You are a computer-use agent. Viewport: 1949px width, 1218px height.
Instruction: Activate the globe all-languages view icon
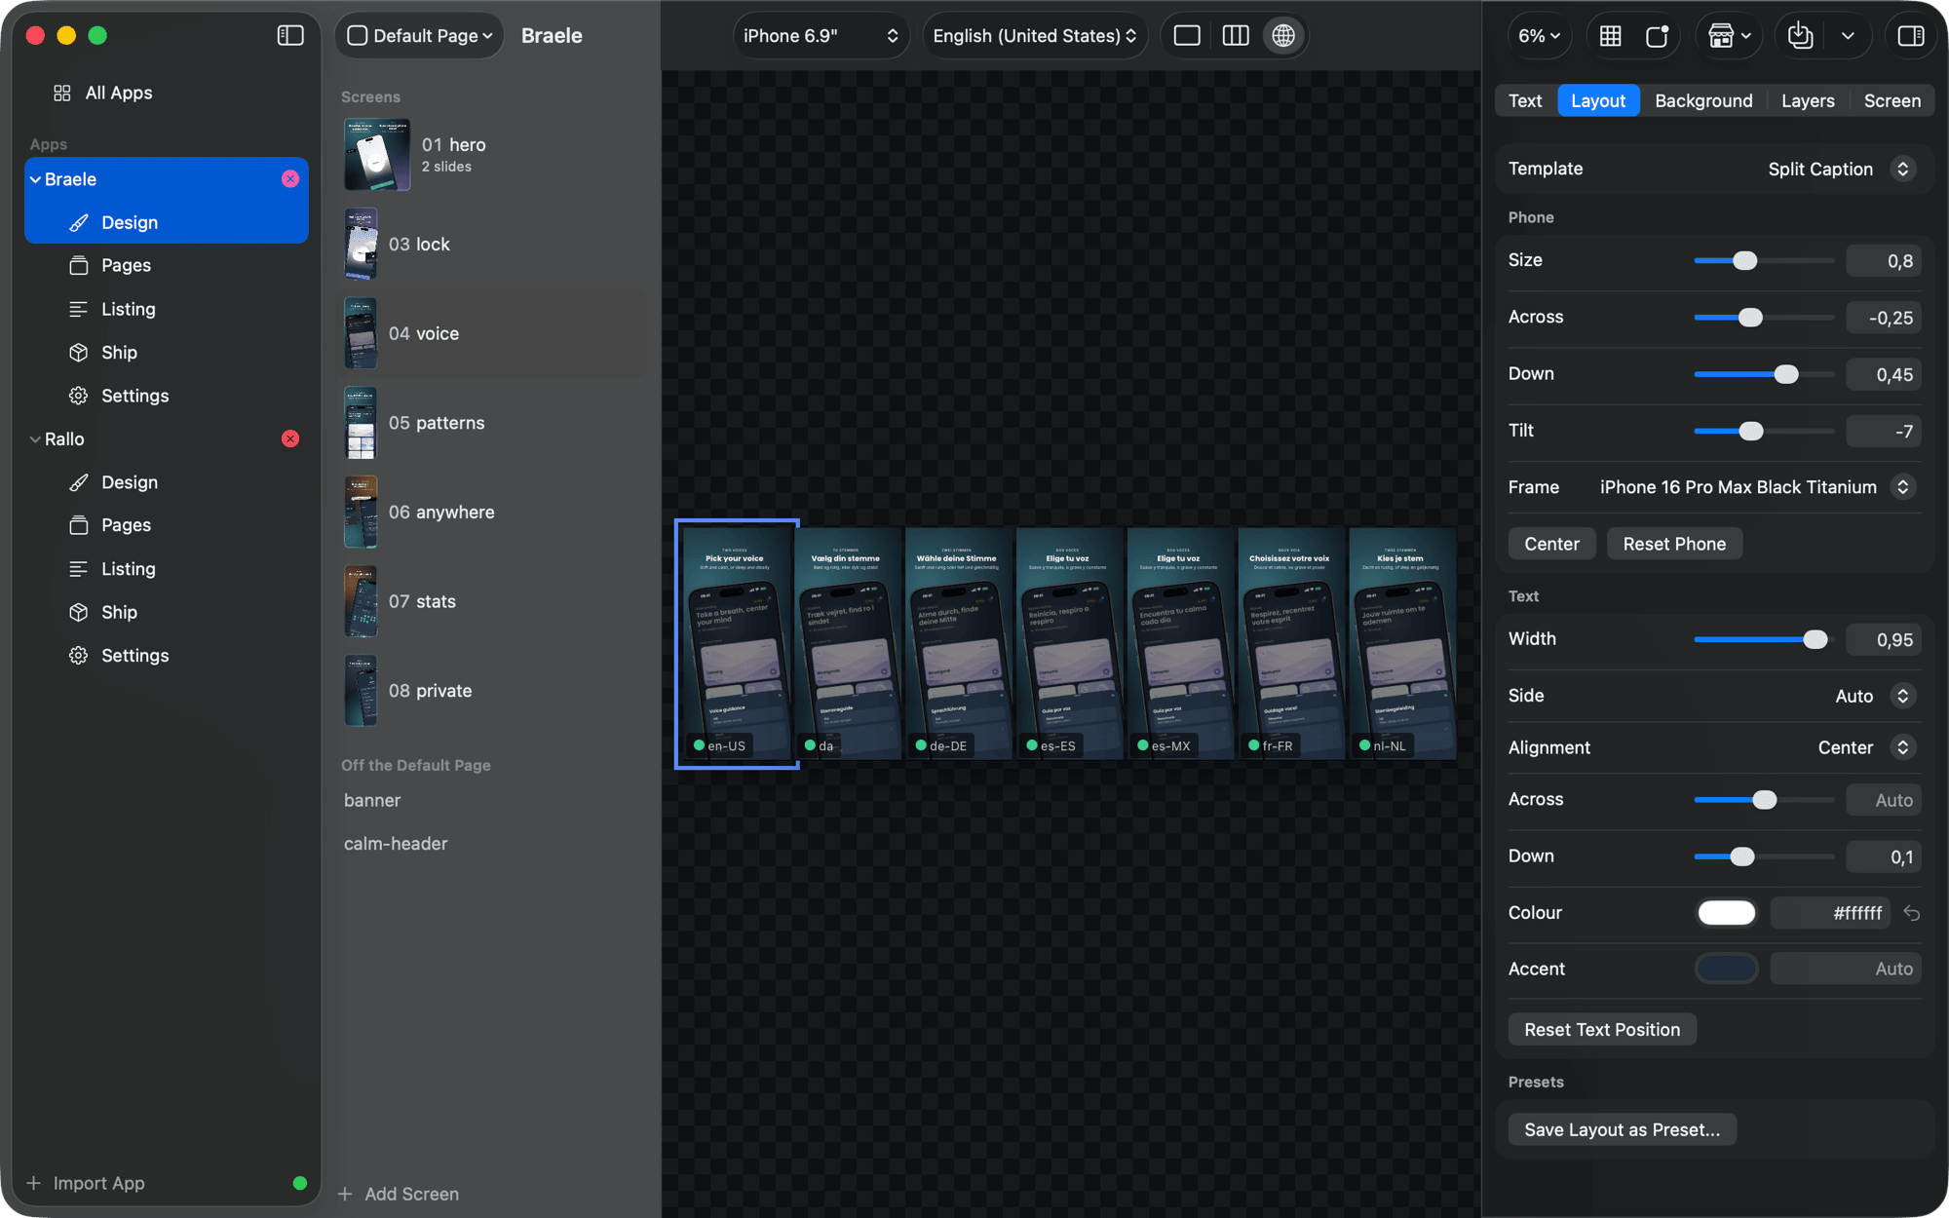1283,36
